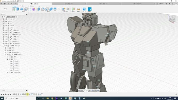Select the Extrude tool
This screenshot has width=178, height=100.
(18, 9)
